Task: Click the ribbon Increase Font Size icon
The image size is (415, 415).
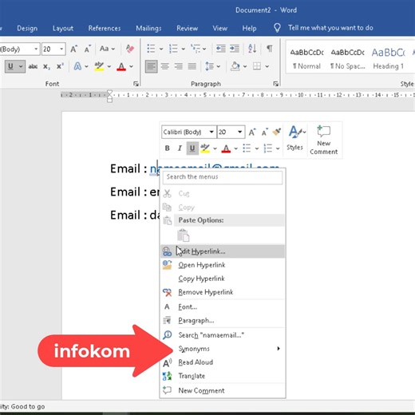Action: point(73,49)
